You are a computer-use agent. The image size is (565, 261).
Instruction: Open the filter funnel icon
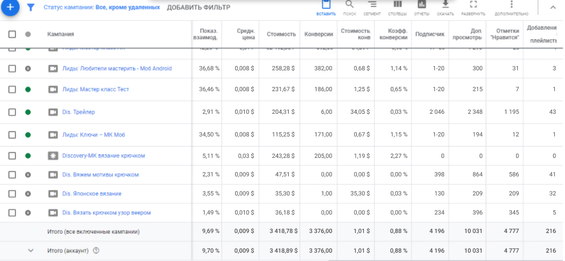click(x=31, y=7)
